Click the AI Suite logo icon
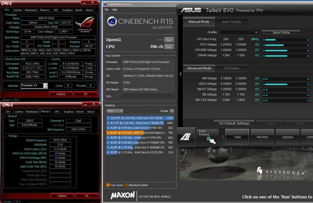This screenshot has width=313, height=203. (186, 137)
